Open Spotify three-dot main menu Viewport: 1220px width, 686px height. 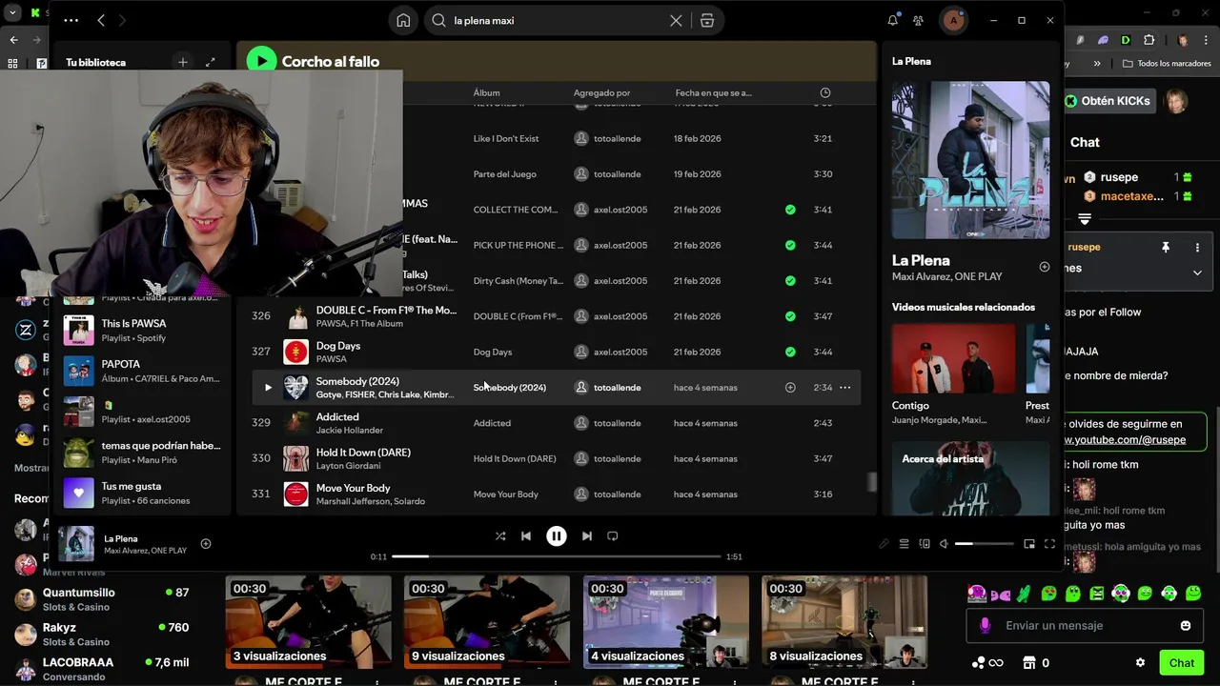click(x=71, y=20)
